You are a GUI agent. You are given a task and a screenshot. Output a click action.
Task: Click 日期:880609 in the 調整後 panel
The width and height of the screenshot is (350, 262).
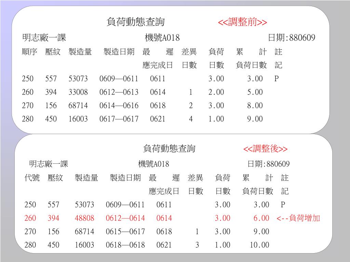point(269,164)
